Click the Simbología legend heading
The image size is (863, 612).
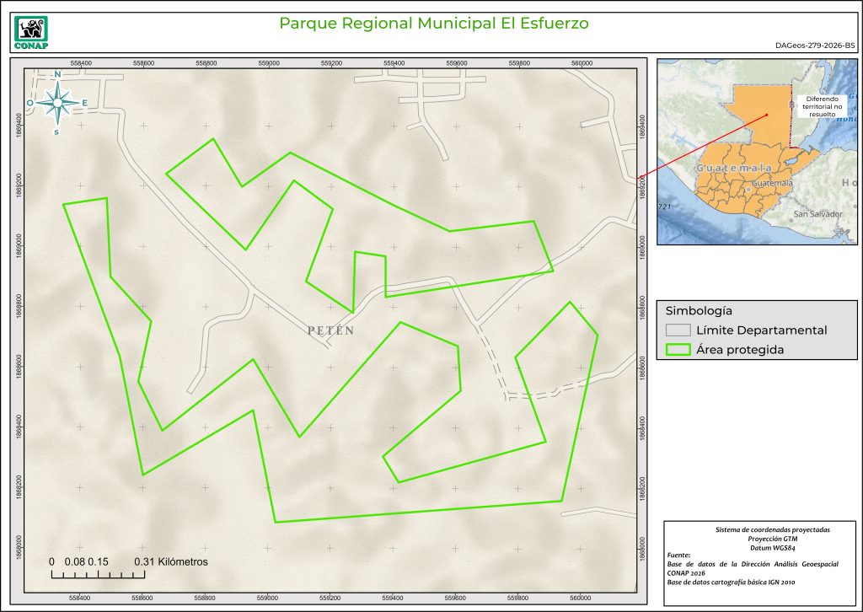click(x=693, y=309)
